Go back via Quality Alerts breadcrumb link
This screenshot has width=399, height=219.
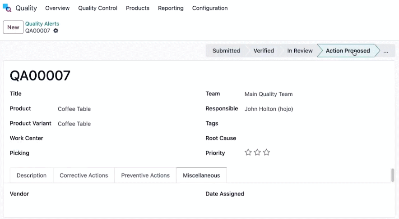click(42, 23)
